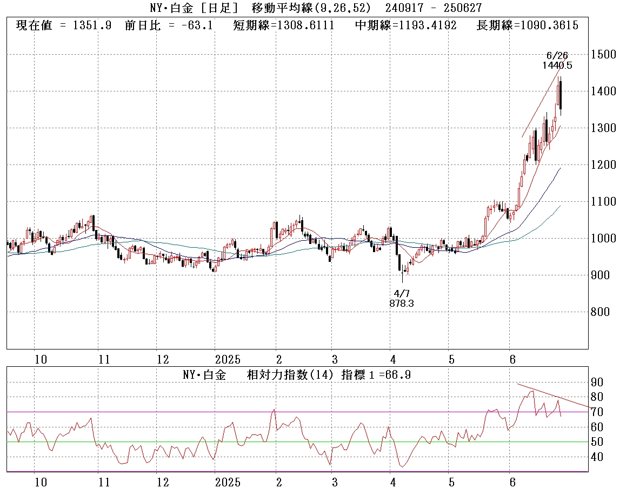Click the 90 label on RSI axis

(x=597, y=382)
